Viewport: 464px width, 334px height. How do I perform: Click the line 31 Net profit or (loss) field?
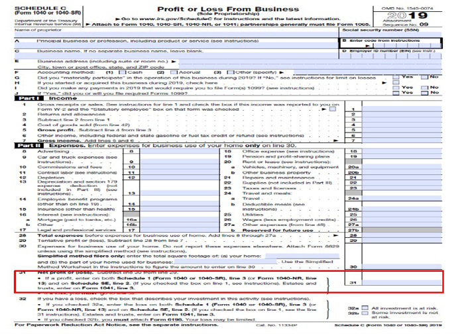pos(402,282)
